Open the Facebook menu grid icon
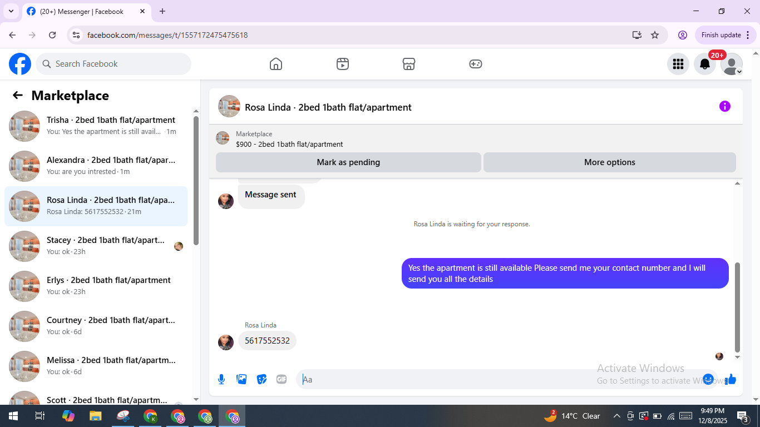Screen dimensions: 760x427 tap(678, 64)
